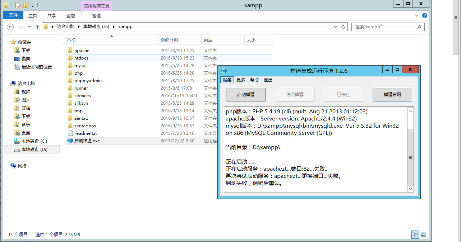Select 本地磁盘 (D:) drive in navigation pane
Image resolution: width=461 pixels, height=242 pixels.
pyautogui.click(x=34, y=150)
